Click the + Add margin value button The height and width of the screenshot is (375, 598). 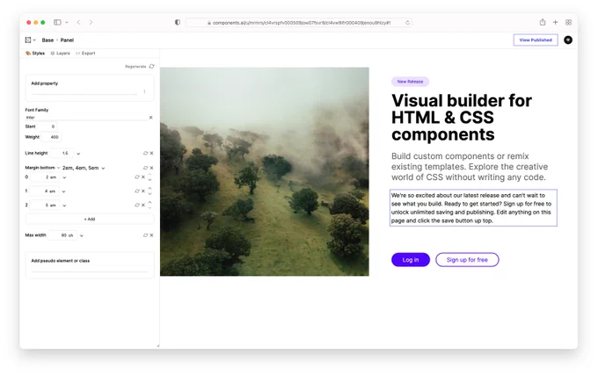pyautogui.click(x=90, y=220)
